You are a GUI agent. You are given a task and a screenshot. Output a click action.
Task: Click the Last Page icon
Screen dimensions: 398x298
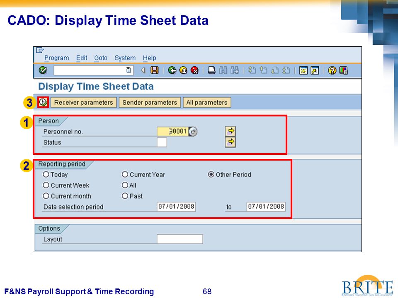click(x=286, y=70)
